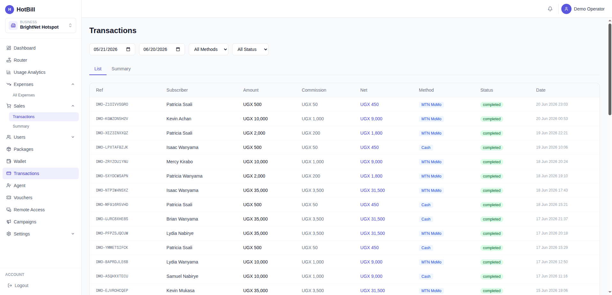Viewport: 612px width, 295px height.
Task: Click the page vertical scrollbar thumb
Action: point(610,69)
